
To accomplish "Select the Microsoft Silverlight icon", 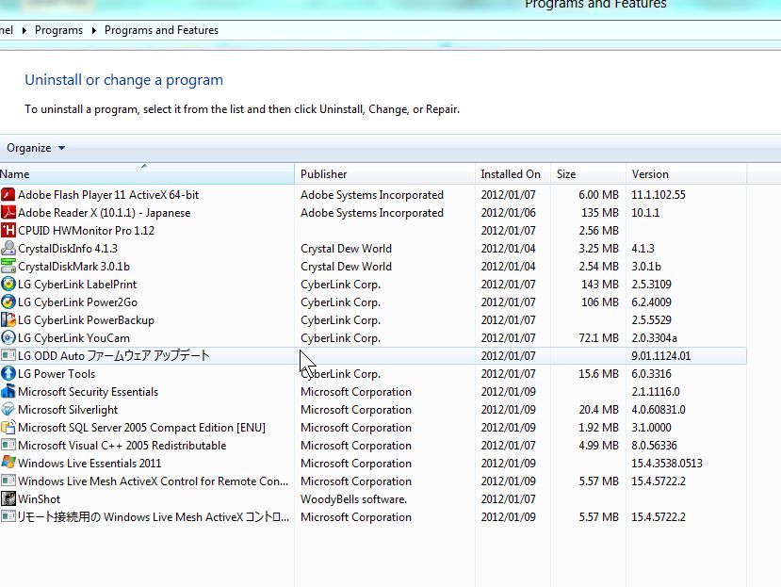I will coord(8,410).
